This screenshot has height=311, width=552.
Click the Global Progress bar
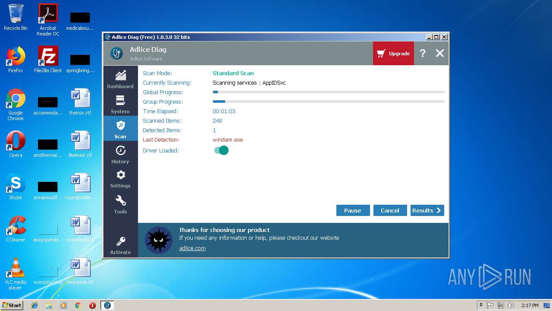point(329,92)
